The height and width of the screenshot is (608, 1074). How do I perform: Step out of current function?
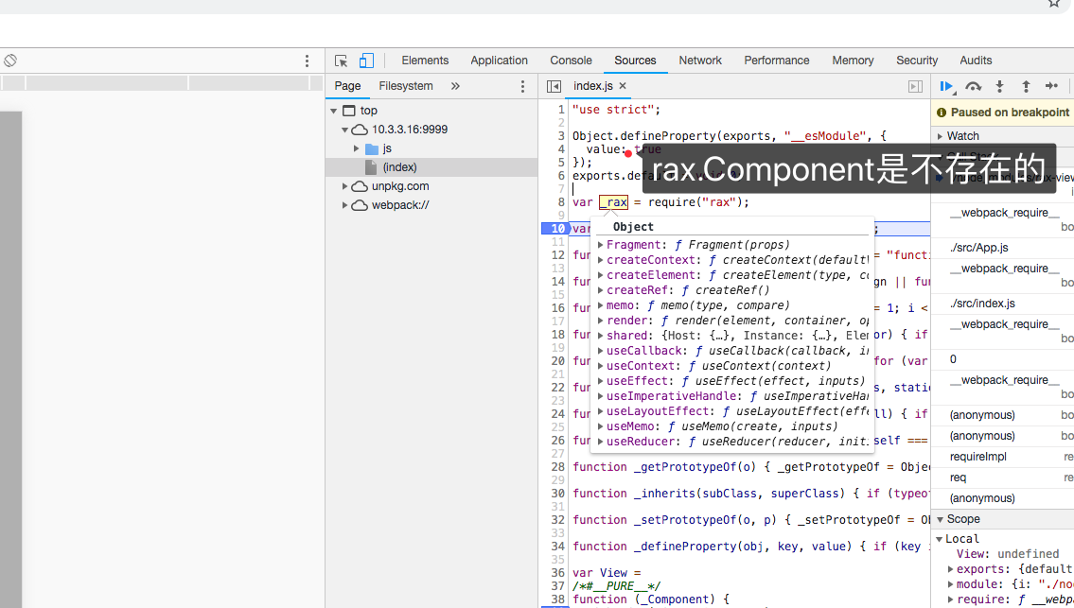pos(1026,85)
